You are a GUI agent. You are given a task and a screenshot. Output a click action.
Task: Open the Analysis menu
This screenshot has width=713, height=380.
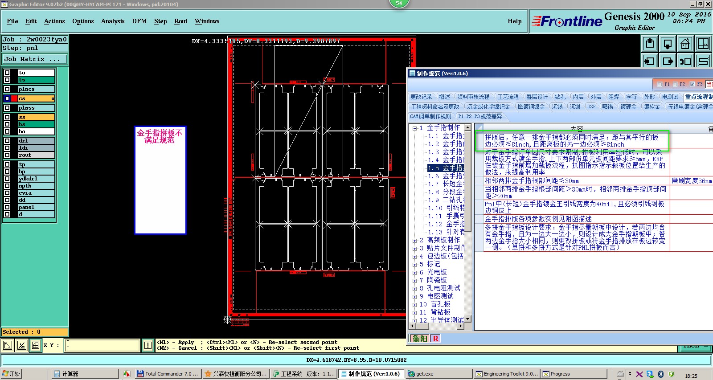113,21
